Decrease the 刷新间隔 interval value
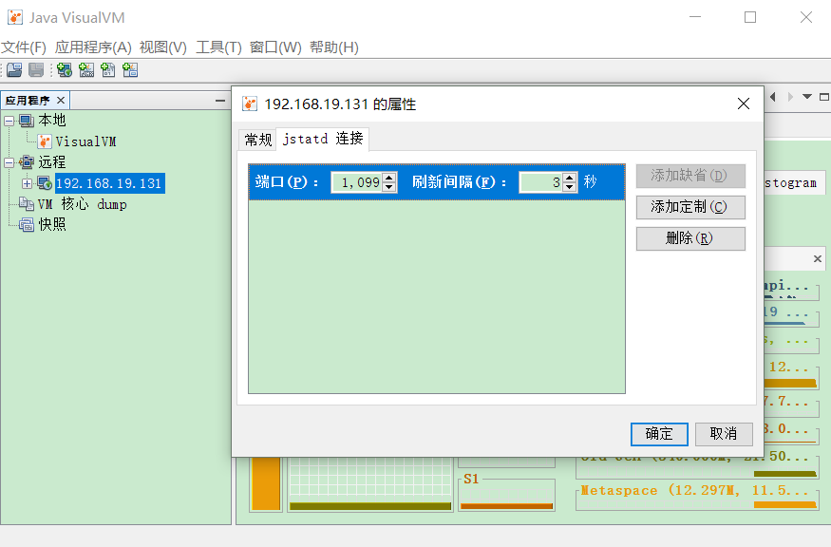The width and height of the screenshot is (831, 547). (x=570, y=187)
